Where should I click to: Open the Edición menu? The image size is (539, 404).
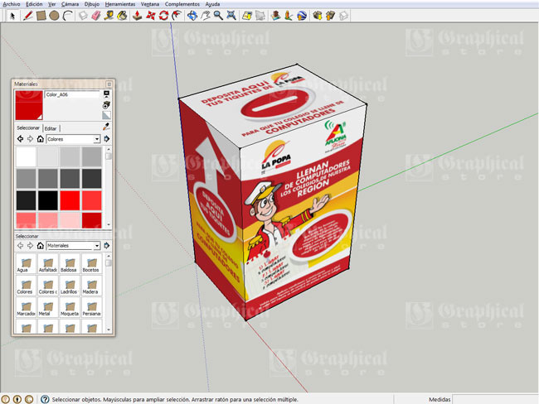pos(34,4)
